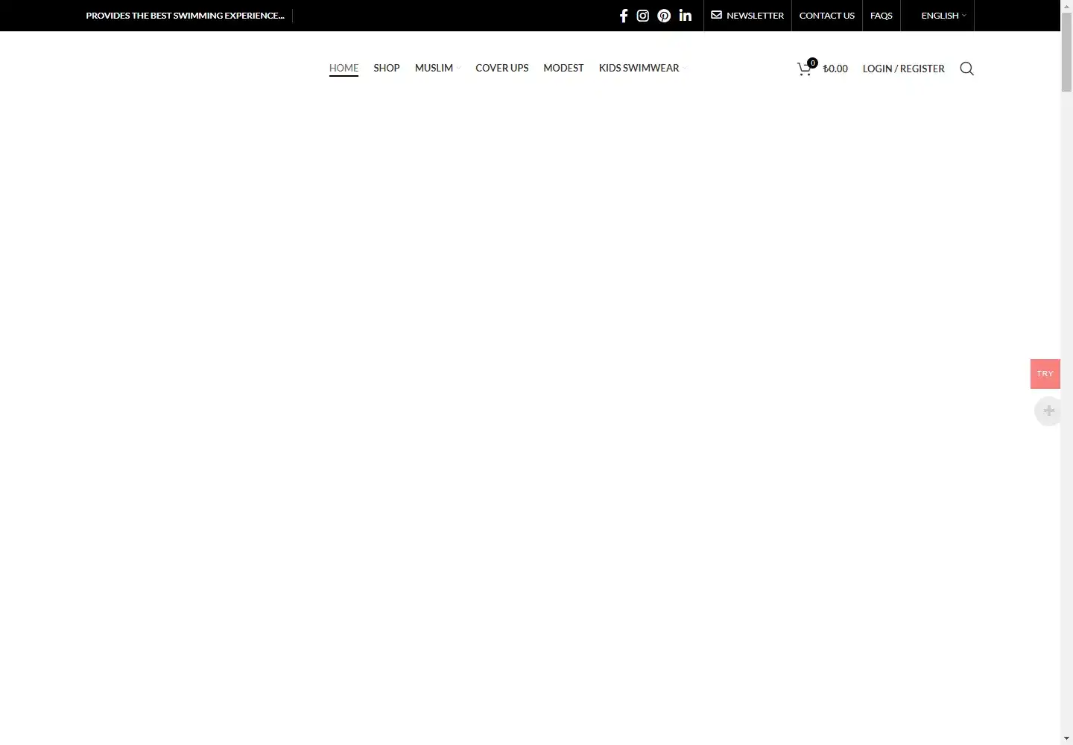This screenshot has width=1073, height=745.
Task: Open the MODEST menu item
Action: point(563,68)
